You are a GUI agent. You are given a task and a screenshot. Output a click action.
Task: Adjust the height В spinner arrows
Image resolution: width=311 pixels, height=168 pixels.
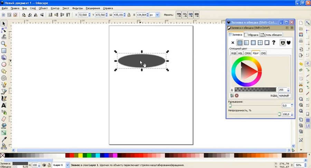pos(147,15)
